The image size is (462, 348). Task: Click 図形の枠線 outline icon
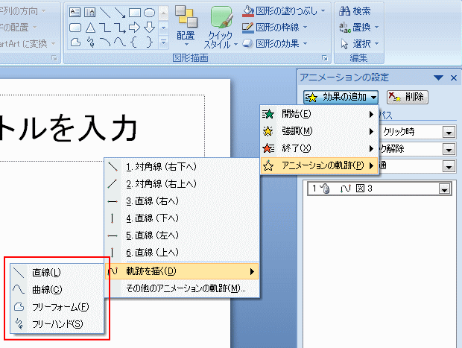(x=248, y=28)
